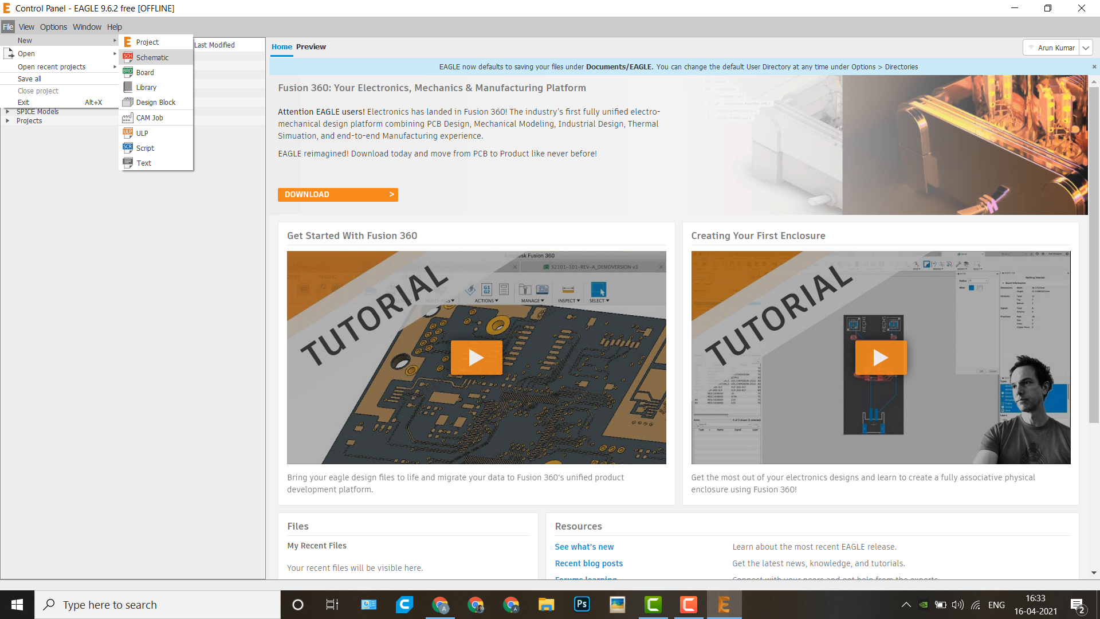
Task: Expand Open recent projects submenu
Action: coord(115,66)
